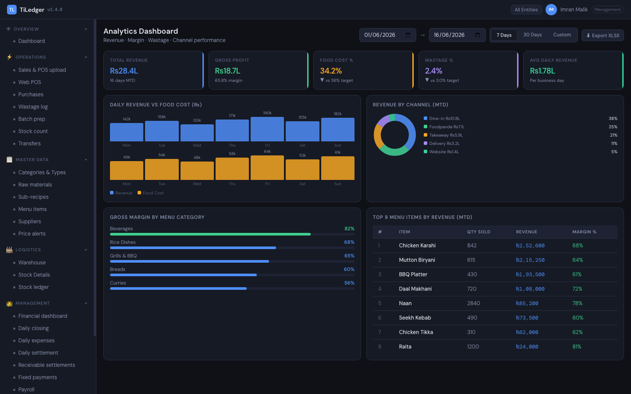Click the Curries margin progress bar
The height and width of the screenshot is (394, 631).
click(x=232, y=288)
